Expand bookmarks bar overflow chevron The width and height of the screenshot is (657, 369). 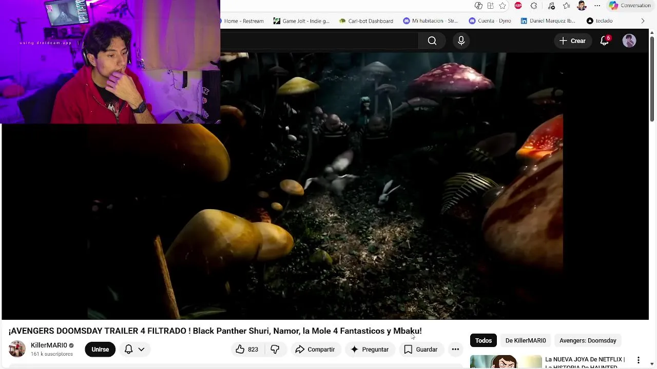(643, 21)
